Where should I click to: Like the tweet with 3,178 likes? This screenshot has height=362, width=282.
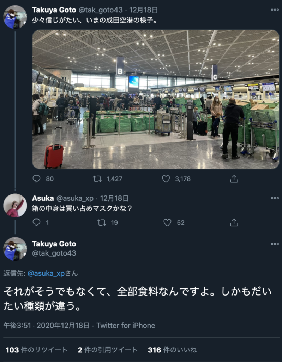coord(166,179)
